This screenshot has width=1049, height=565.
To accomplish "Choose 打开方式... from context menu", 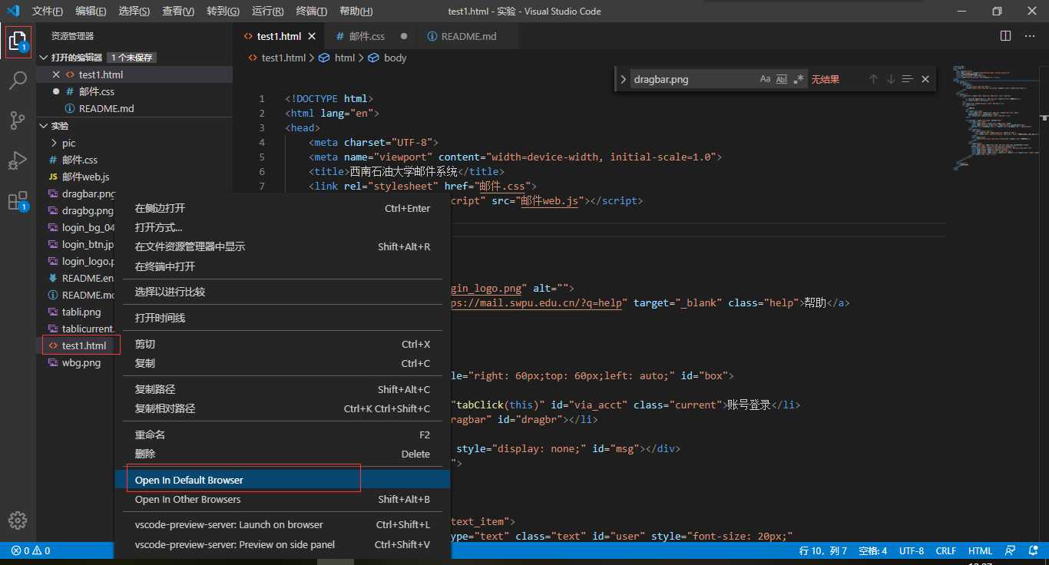I will coord(283,227).
